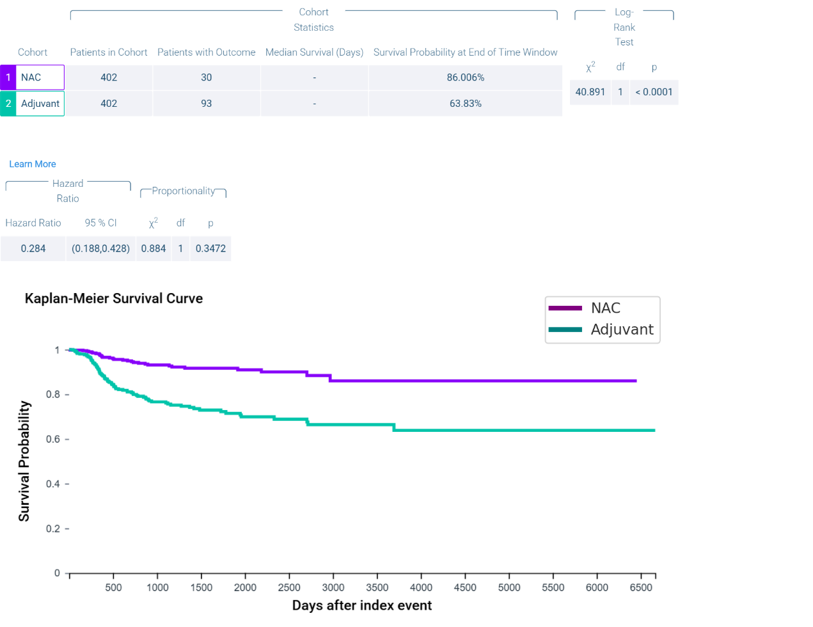
Task: Click the Median Survival (Days) column header
Action: coord(314,52)
